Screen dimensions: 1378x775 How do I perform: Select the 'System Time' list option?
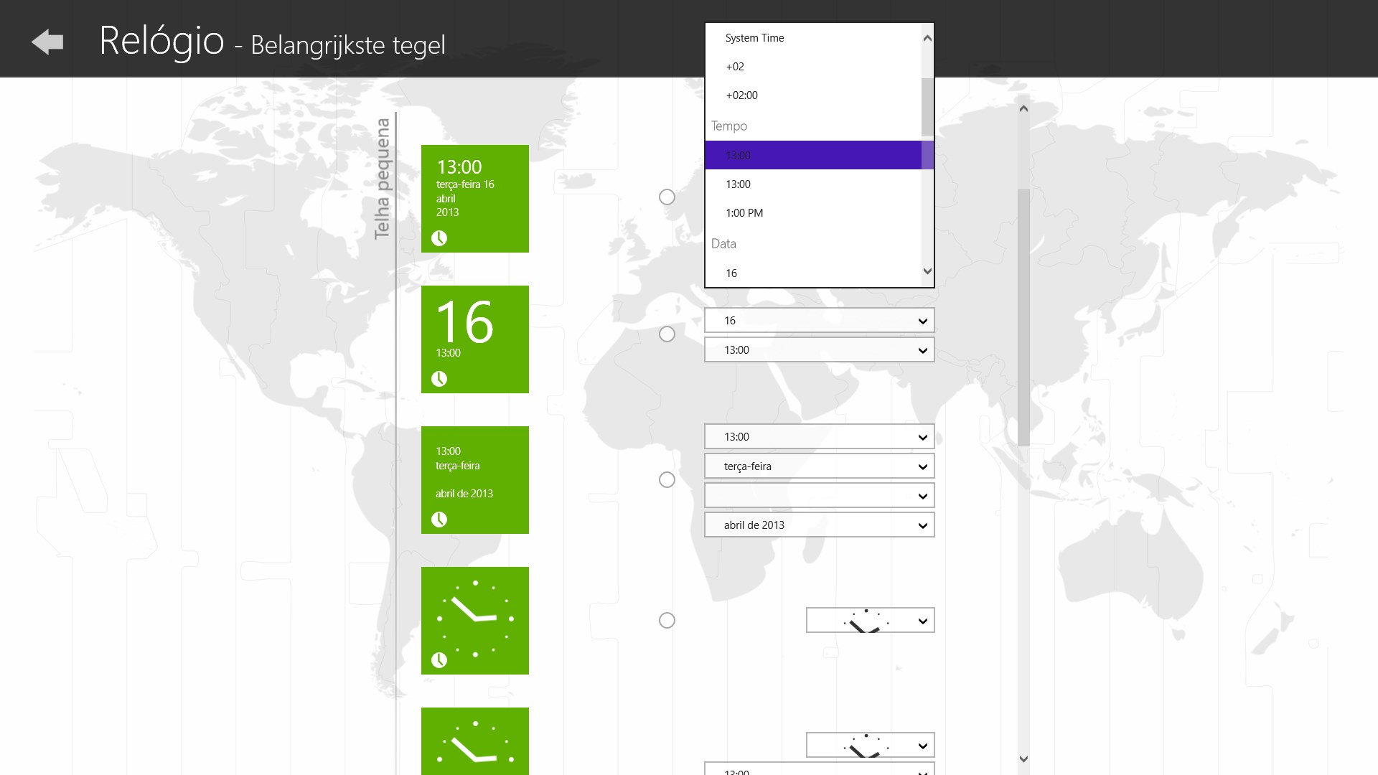(x=813, y=38)
